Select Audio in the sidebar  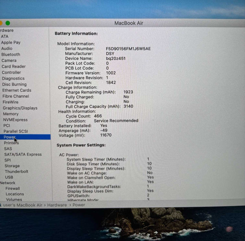(7, 49)
